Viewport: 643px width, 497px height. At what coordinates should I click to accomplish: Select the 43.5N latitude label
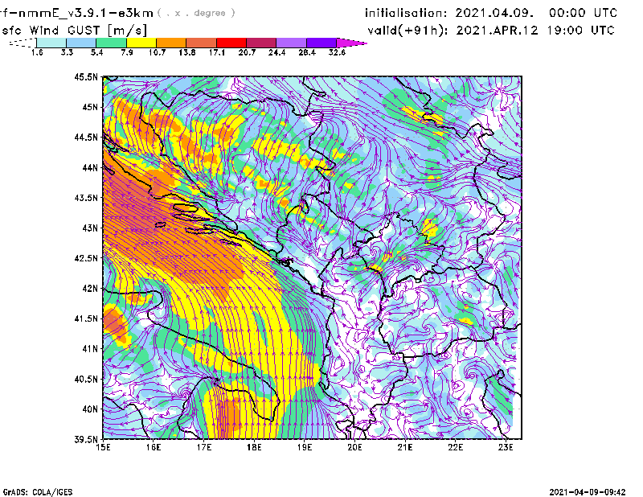[87, 198]
